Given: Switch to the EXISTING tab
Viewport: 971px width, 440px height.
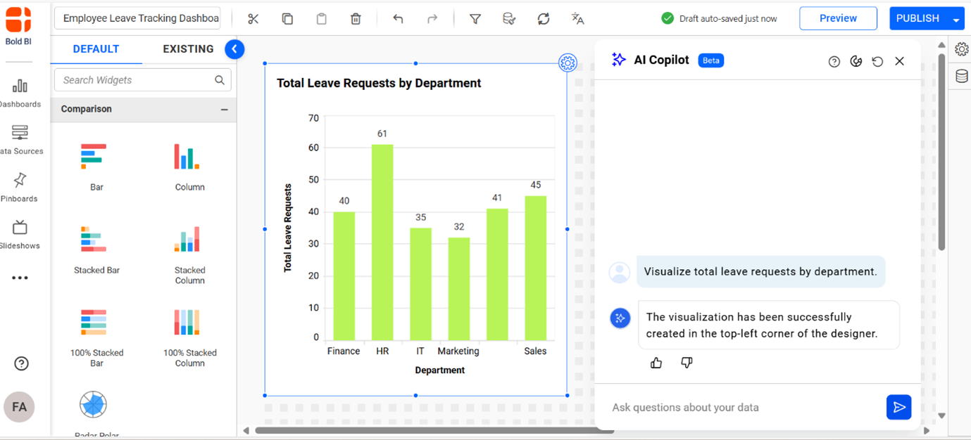Looking at the screenshot, I should [x=187, y=48].
